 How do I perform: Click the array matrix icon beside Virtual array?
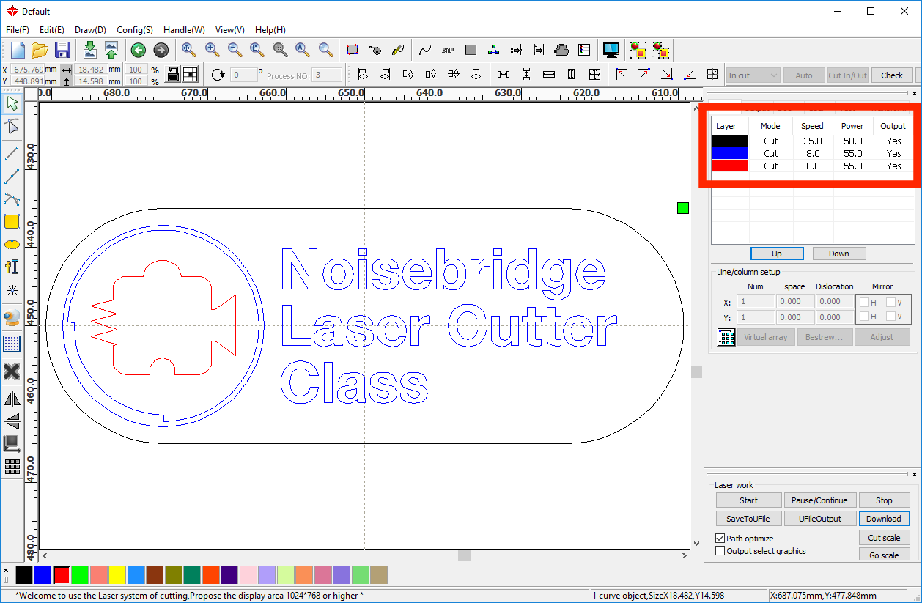[726, 337]
